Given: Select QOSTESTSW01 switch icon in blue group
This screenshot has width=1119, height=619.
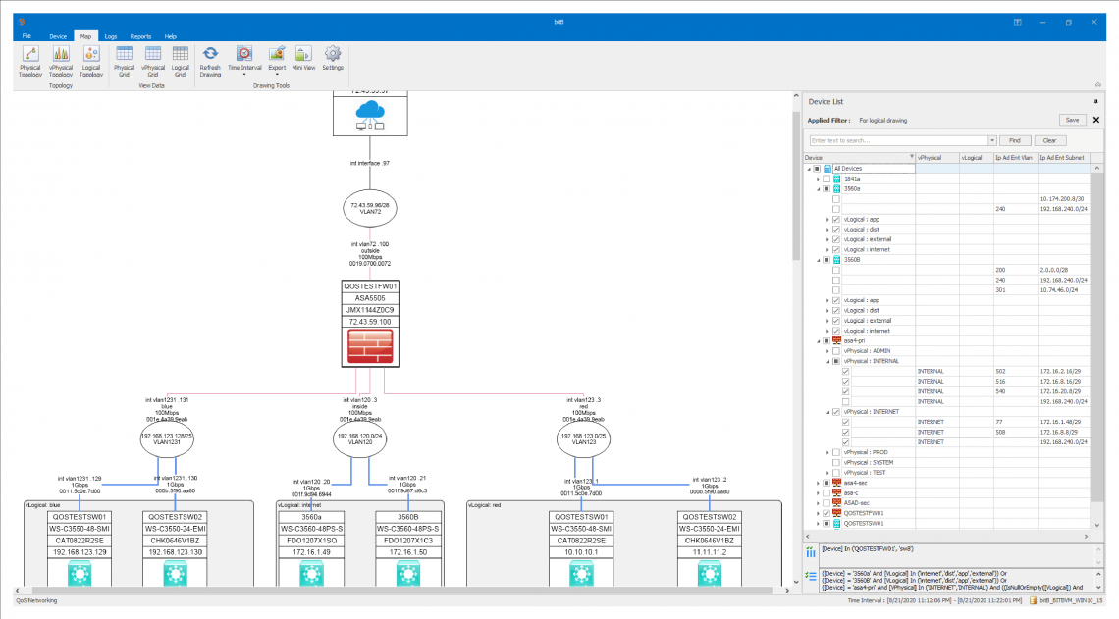Looking at the screenshot, I should coord(80,573).
